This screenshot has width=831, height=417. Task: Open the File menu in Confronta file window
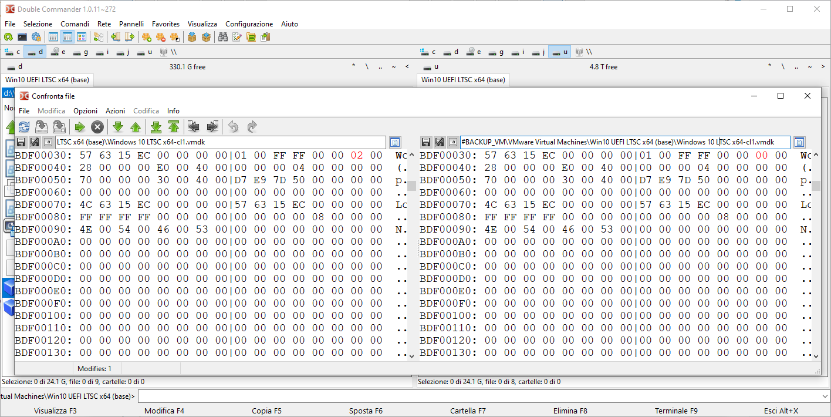pos(24,111)
